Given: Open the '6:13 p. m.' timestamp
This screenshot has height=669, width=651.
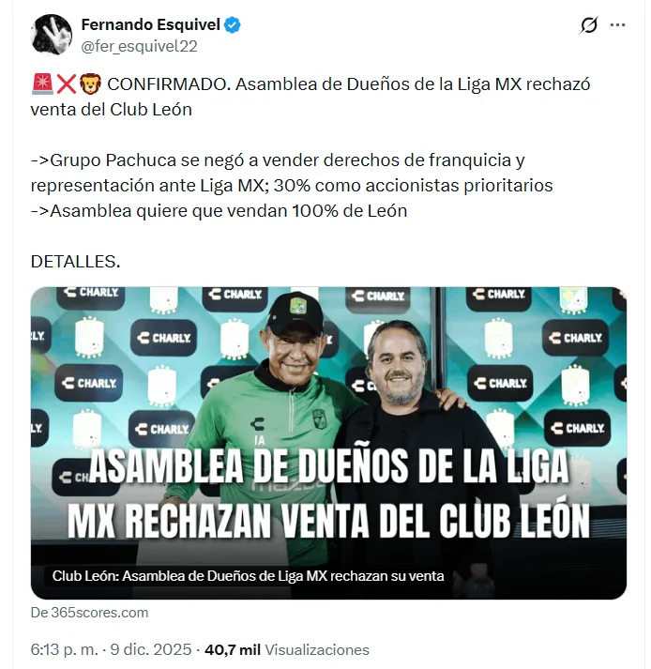Looking at the screenshot, I should [x=65, y=650].
